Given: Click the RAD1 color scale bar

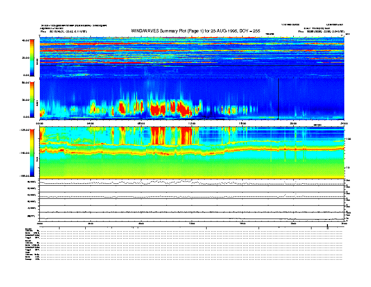Looking at the screenshot, I should pos(32,100).
